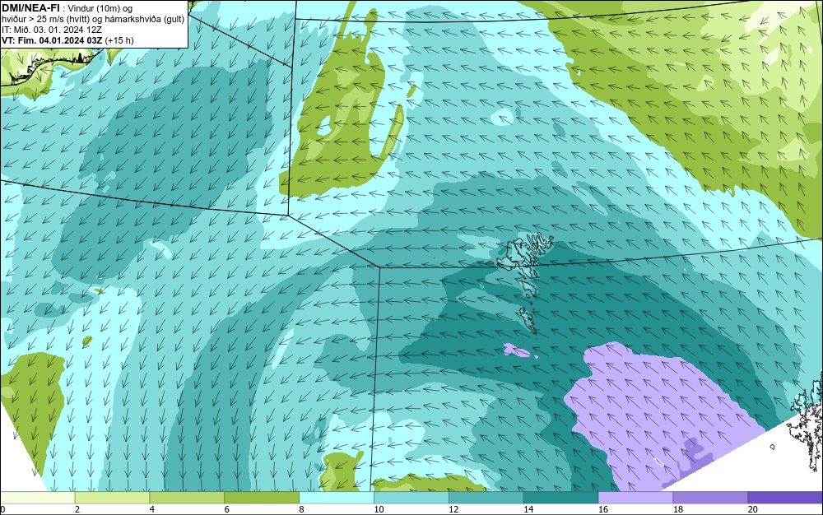Click the 14-16 m/s dark teal legend swatch
This screenshot has height=515, width=823.
click(x=561, y=498)
